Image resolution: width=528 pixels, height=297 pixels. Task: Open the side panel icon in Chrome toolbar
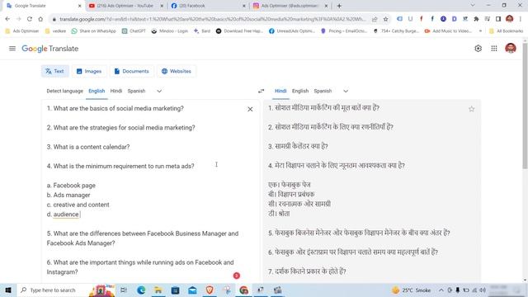[x=498, y=19]
